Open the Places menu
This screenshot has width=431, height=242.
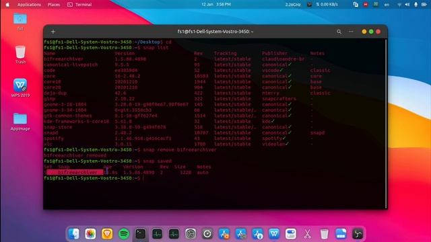54,5
